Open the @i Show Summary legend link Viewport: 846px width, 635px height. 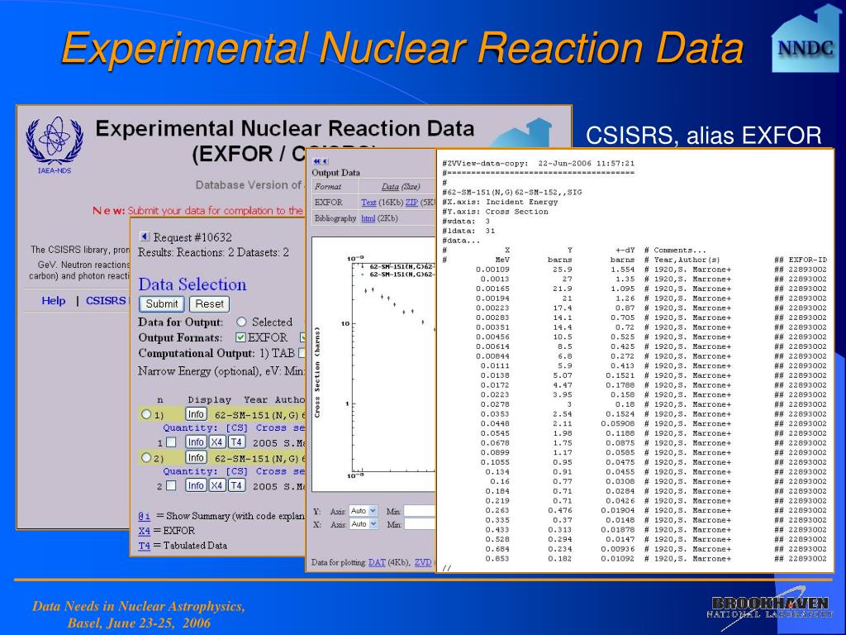(x=144, y=516)
